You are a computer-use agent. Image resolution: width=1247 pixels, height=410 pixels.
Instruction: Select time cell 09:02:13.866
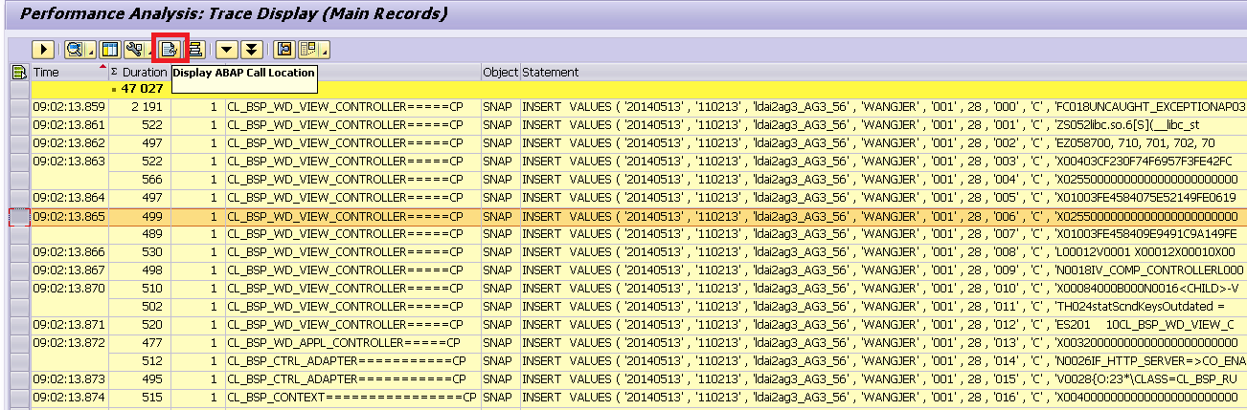[69, 251]
